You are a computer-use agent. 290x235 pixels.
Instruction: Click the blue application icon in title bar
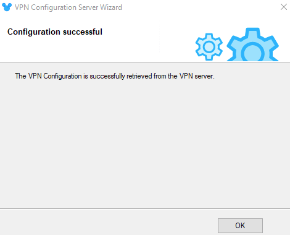click(7, 7)
